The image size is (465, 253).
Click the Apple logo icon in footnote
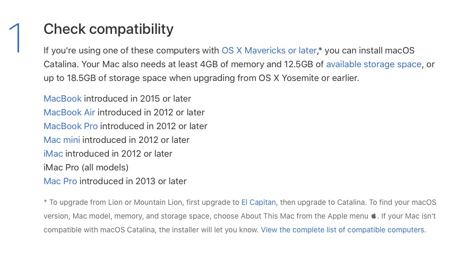click(374, 216)
